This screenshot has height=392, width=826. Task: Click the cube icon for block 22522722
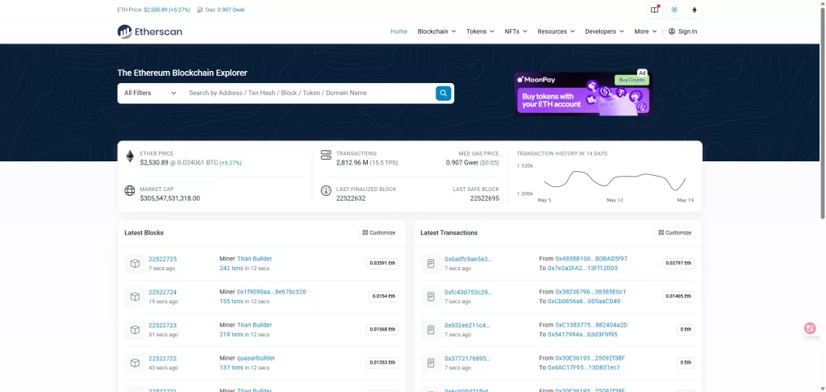[x=135, y=363]
